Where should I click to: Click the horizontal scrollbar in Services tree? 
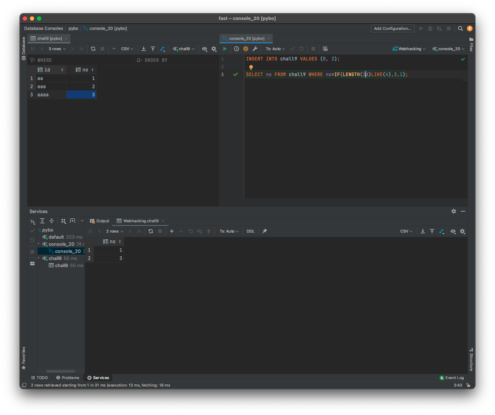60,371
